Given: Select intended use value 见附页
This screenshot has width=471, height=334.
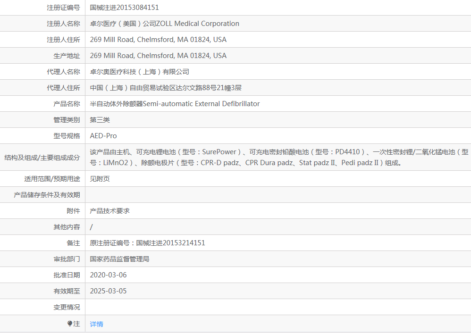Looking at the screenshot, I should 100,179.
